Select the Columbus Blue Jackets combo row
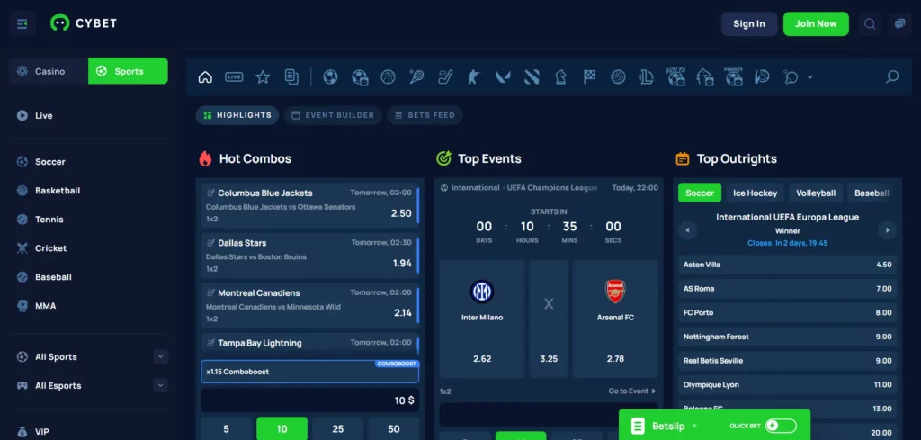The height and width of the screenshot is (440, 921). (310, 206)
